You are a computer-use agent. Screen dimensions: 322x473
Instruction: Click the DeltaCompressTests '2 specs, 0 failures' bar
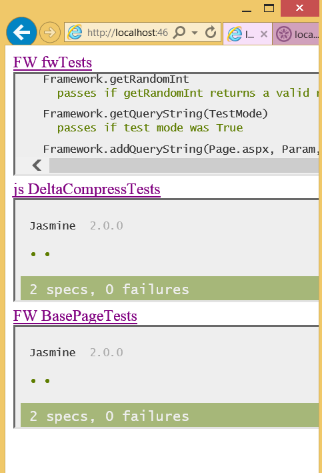[170, 288]
